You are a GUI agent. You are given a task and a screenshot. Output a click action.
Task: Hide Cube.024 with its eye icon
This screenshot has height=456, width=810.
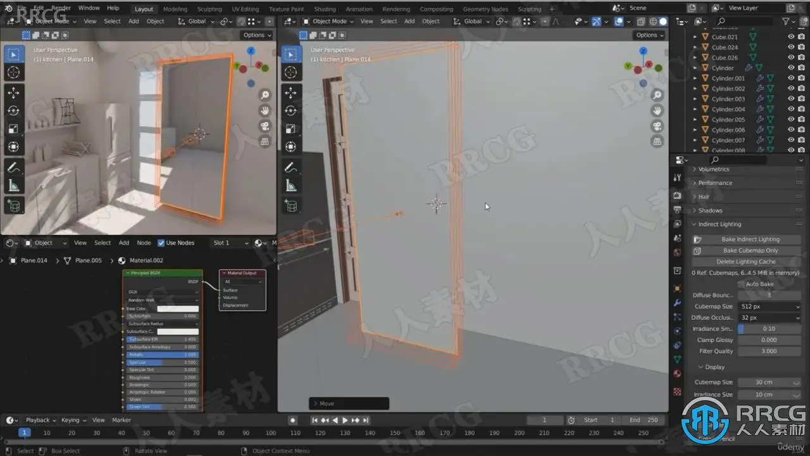(791, 47)
